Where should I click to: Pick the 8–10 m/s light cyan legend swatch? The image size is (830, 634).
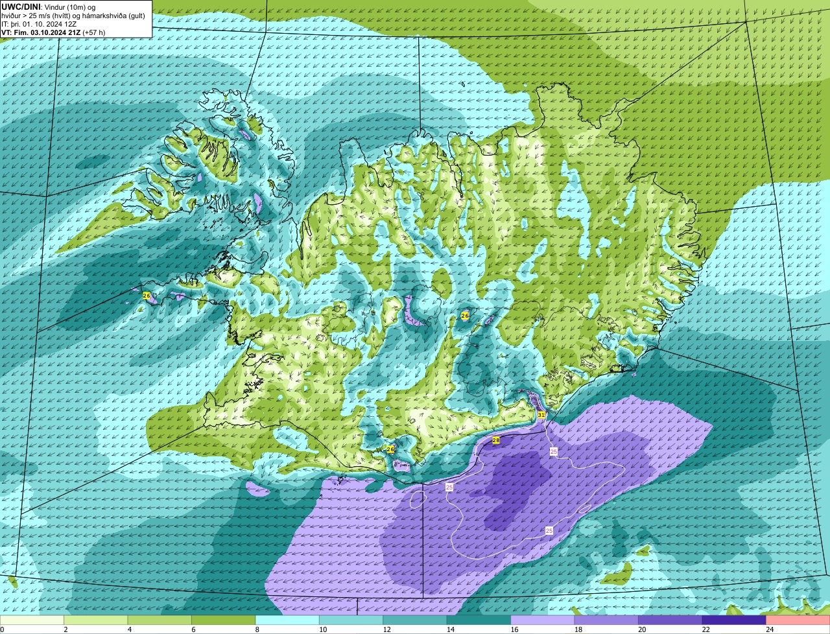click(287, 620)
